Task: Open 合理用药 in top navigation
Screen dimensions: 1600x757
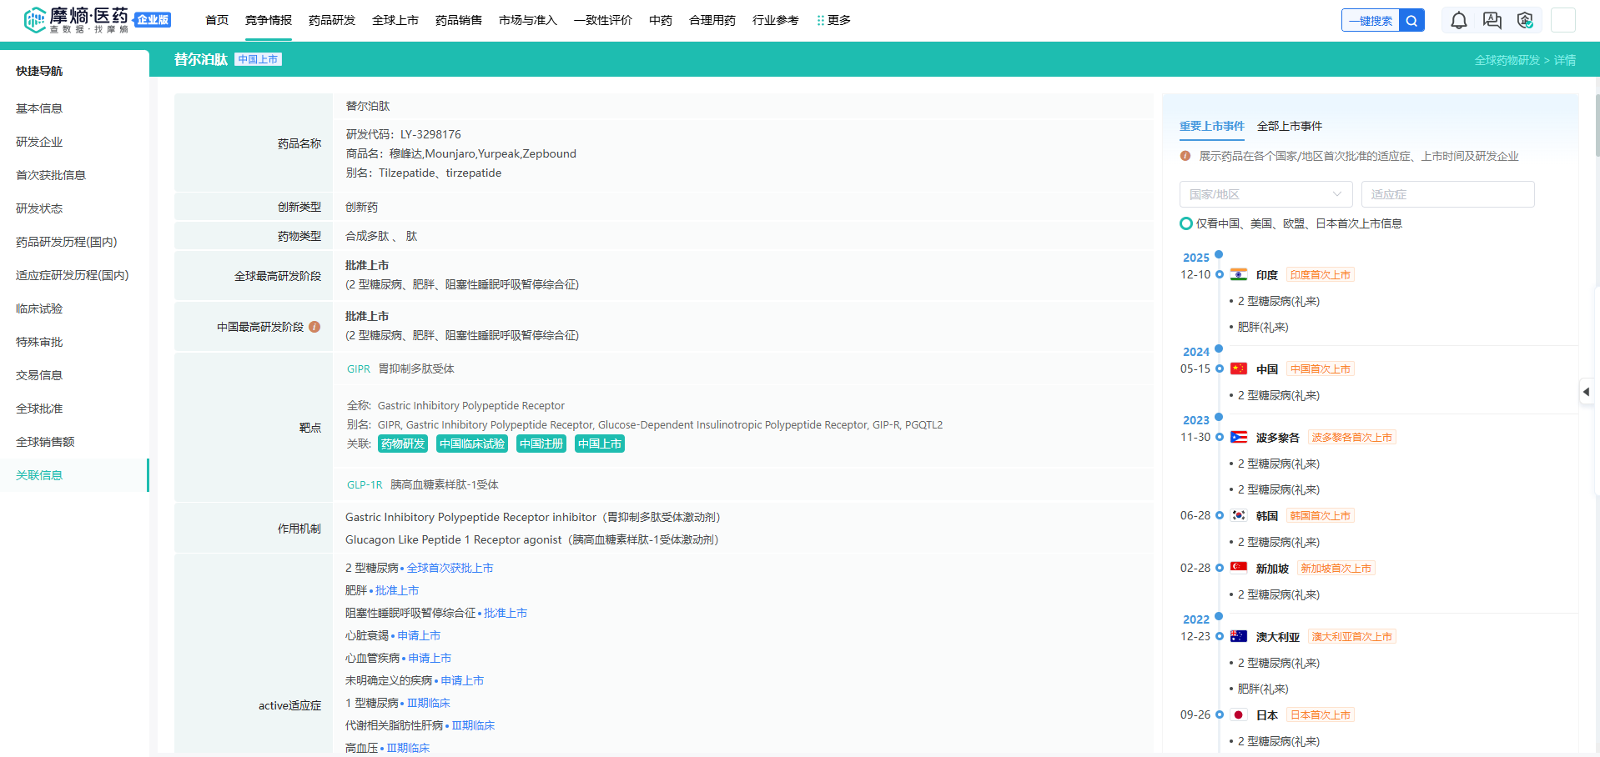Action: coord(712,20)
